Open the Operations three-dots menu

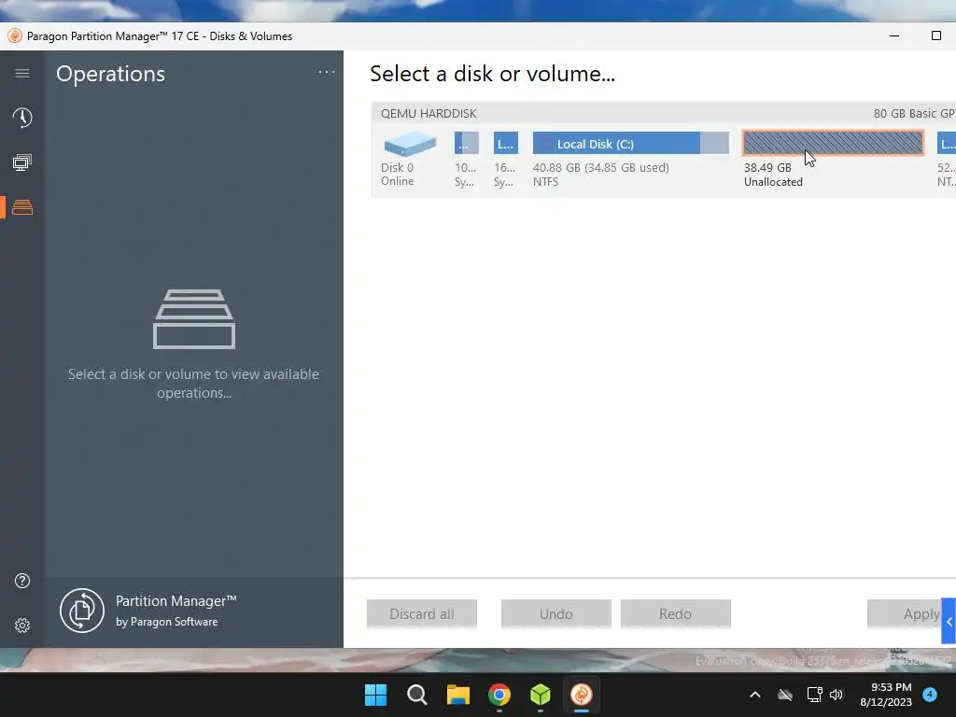pos(326,72)
